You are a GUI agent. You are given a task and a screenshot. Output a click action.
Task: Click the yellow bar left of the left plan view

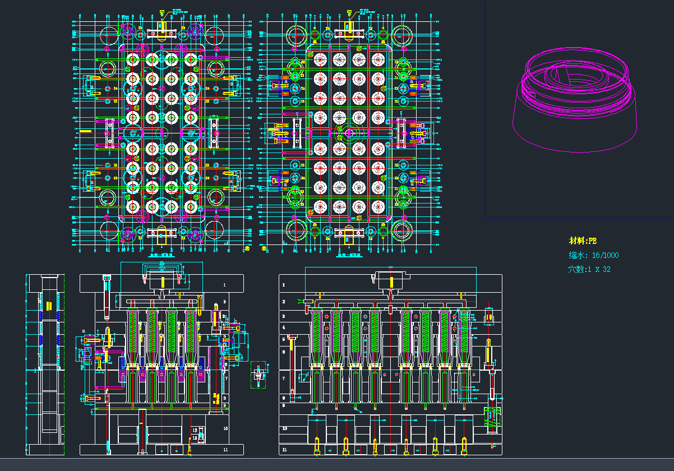pos(85,131)
